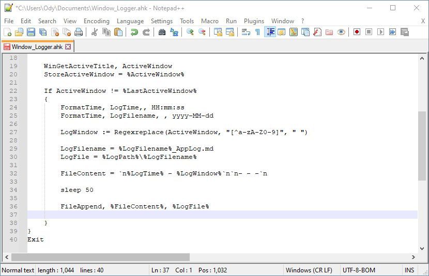Open the Document List panel icon
Image resolution: width=429 pixels, height=276 pixels.
coord(305,32)
